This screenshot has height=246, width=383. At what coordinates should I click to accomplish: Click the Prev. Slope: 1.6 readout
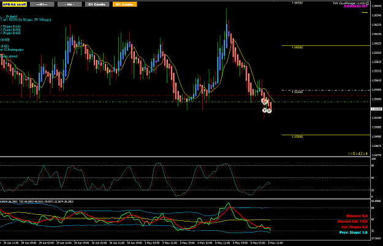pyautogui.click(x=354, y=233)
